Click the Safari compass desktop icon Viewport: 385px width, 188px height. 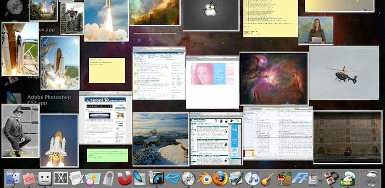[x=15, y=7]
